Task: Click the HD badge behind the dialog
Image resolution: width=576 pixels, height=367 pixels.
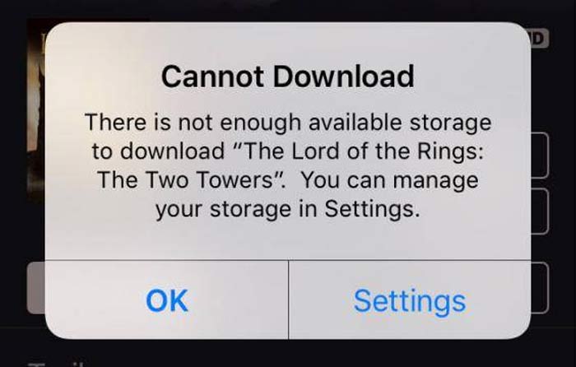Action: (x=539, y=38)
